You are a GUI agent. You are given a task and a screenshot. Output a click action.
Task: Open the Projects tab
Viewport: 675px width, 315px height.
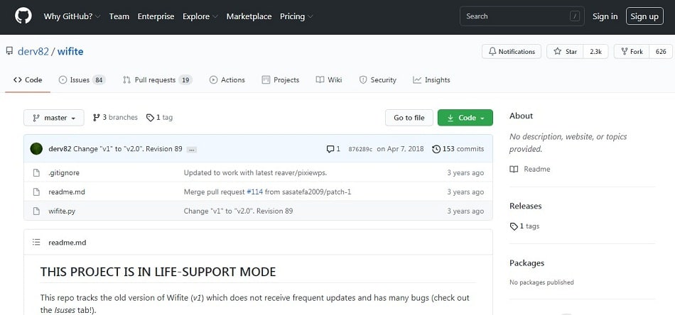[280, 80]
